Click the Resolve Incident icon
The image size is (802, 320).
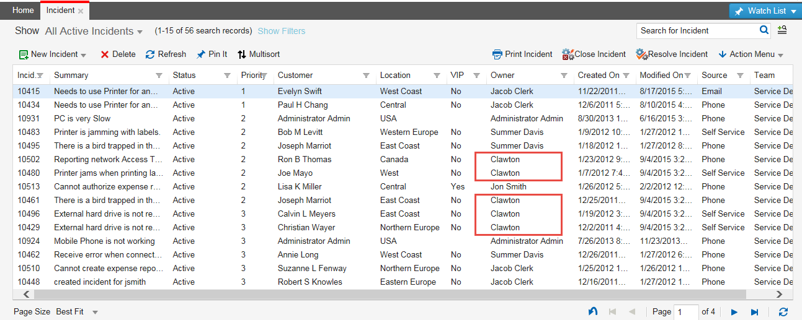tap(641, 54)
